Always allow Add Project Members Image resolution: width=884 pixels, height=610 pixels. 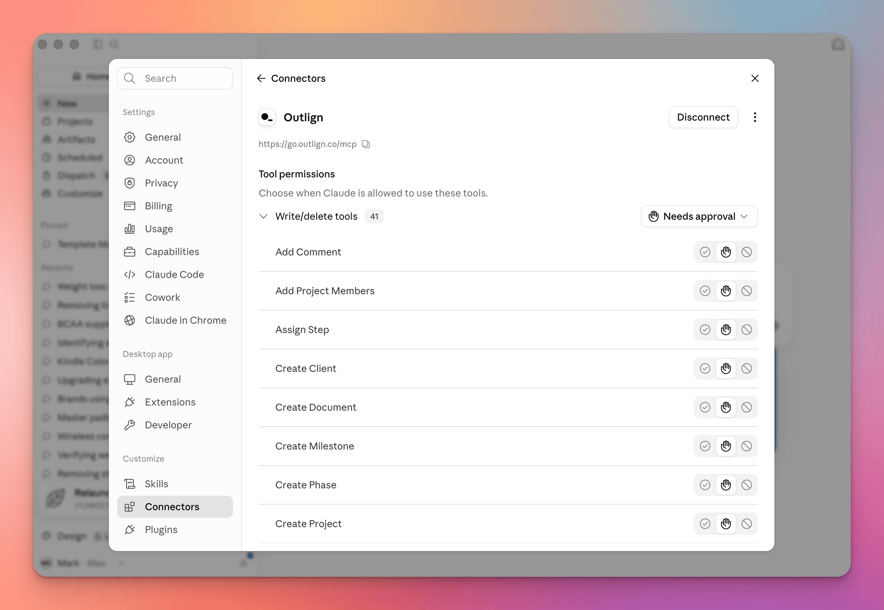pos(705,291)
